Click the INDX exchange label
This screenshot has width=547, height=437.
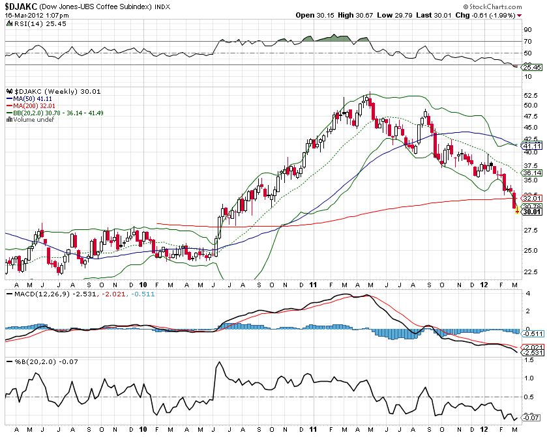[162, 7]
